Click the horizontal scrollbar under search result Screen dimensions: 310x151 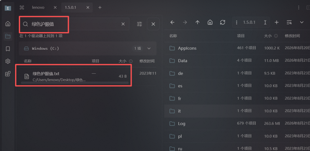click(x=75, y=83)
